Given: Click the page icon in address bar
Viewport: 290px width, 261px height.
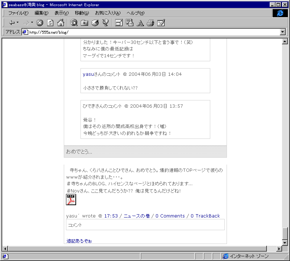Looking at the screenshot, I should pos(25,32).
